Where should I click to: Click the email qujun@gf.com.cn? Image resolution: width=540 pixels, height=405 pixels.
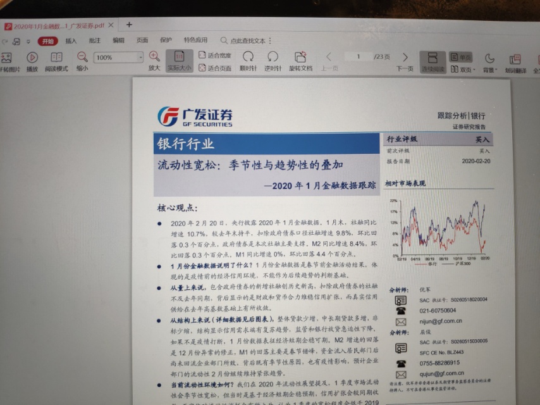[x=441, y=373]
